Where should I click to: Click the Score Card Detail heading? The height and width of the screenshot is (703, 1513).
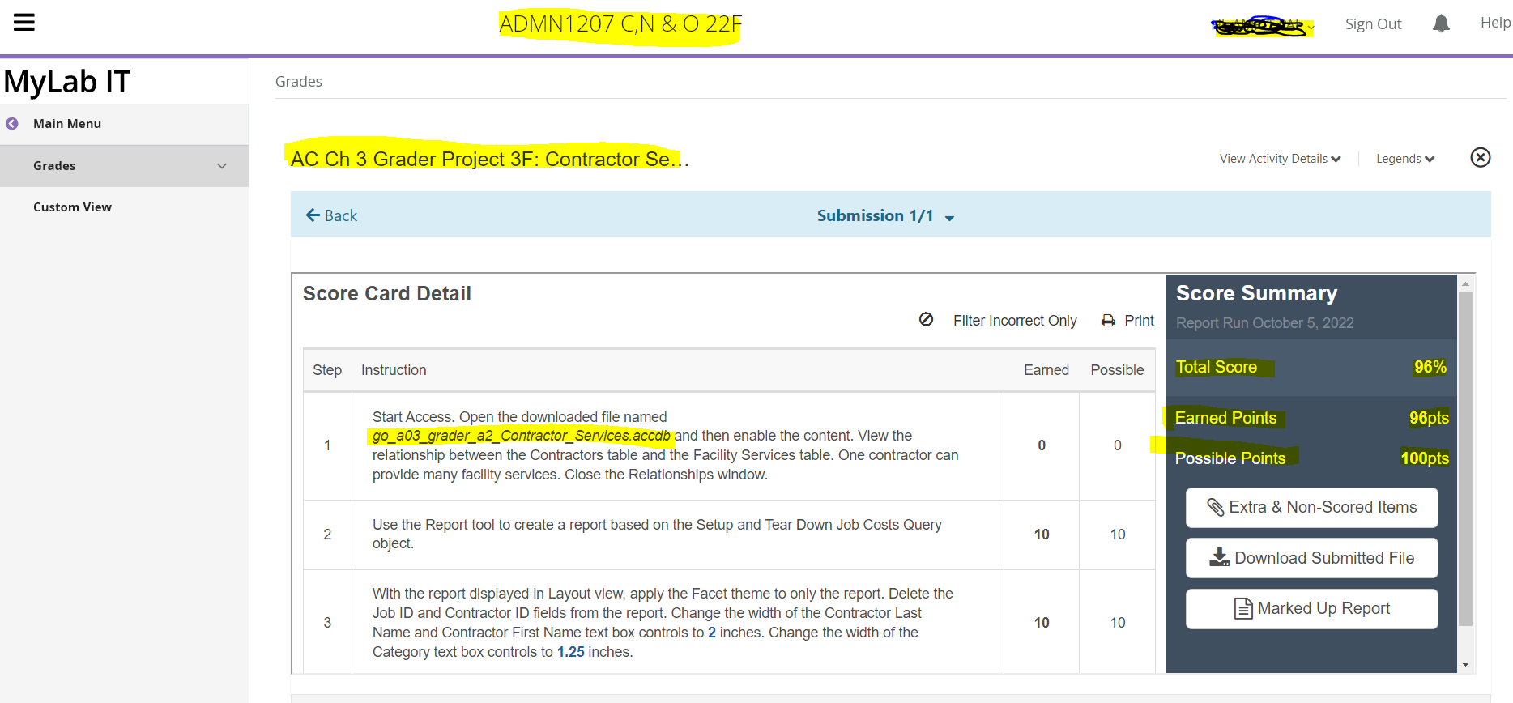pos(386,294)
